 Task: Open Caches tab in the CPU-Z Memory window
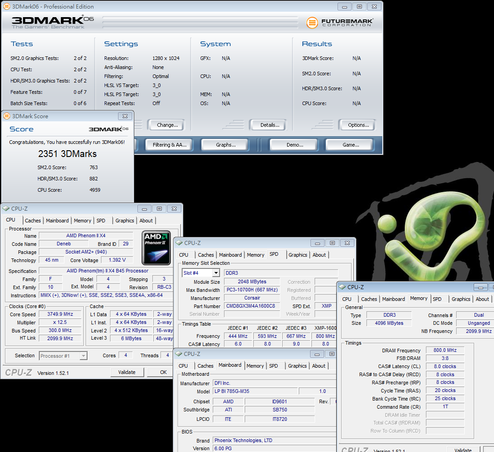(369, 299)
